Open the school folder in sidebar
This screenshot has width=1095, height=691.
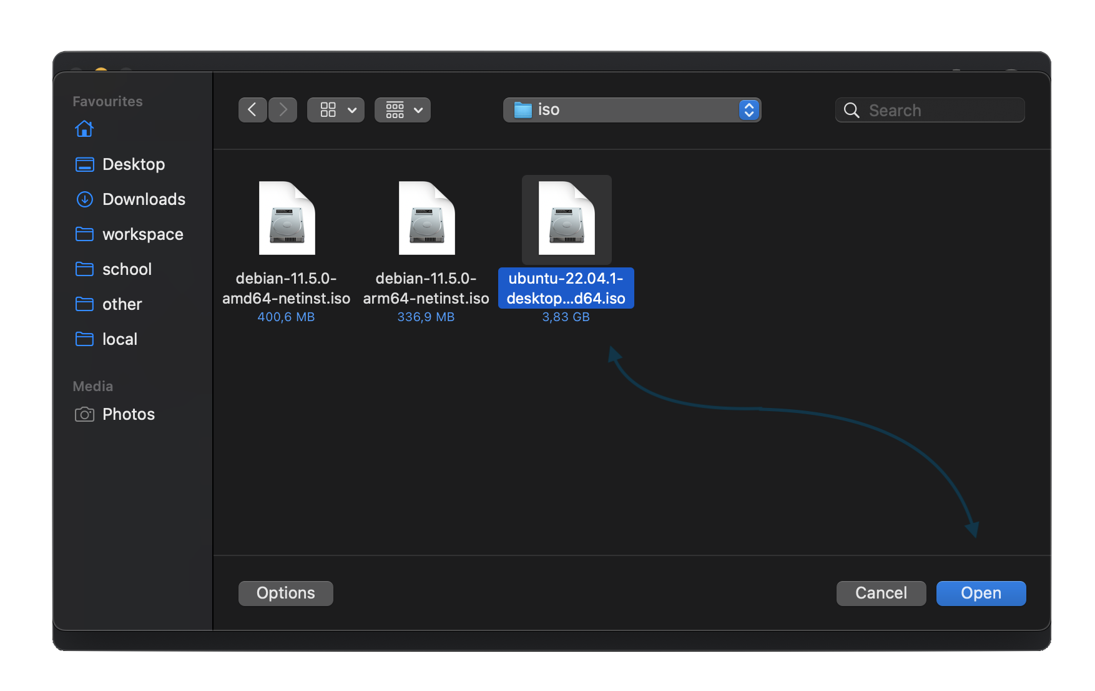(127, 269)
